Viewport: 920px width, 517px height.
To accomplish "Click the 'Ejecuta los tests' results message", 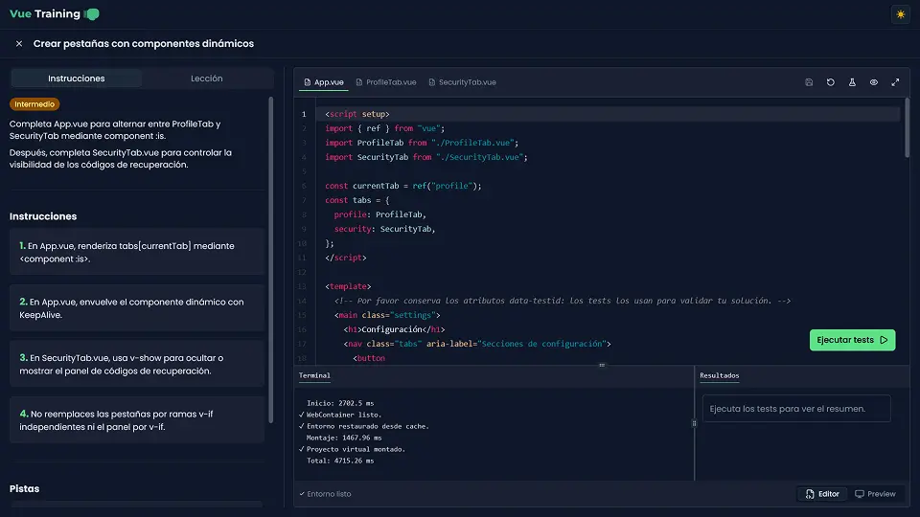I will pos(796,409).
